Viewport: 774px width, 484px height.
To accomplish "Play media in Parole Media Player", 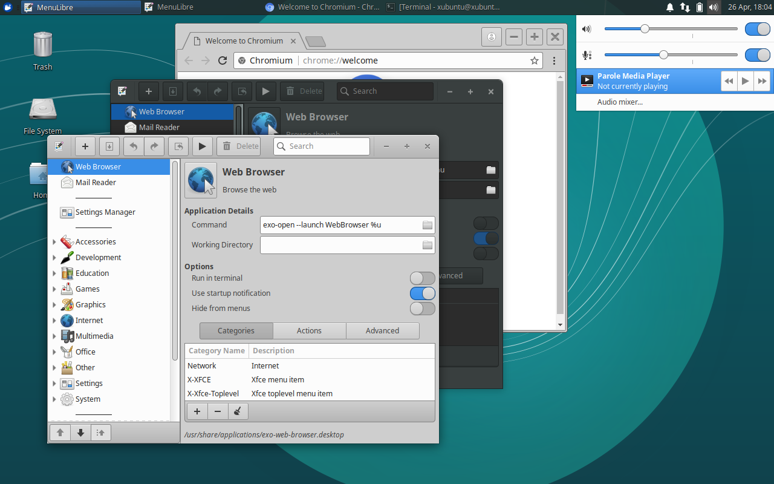I will point(745,80).
